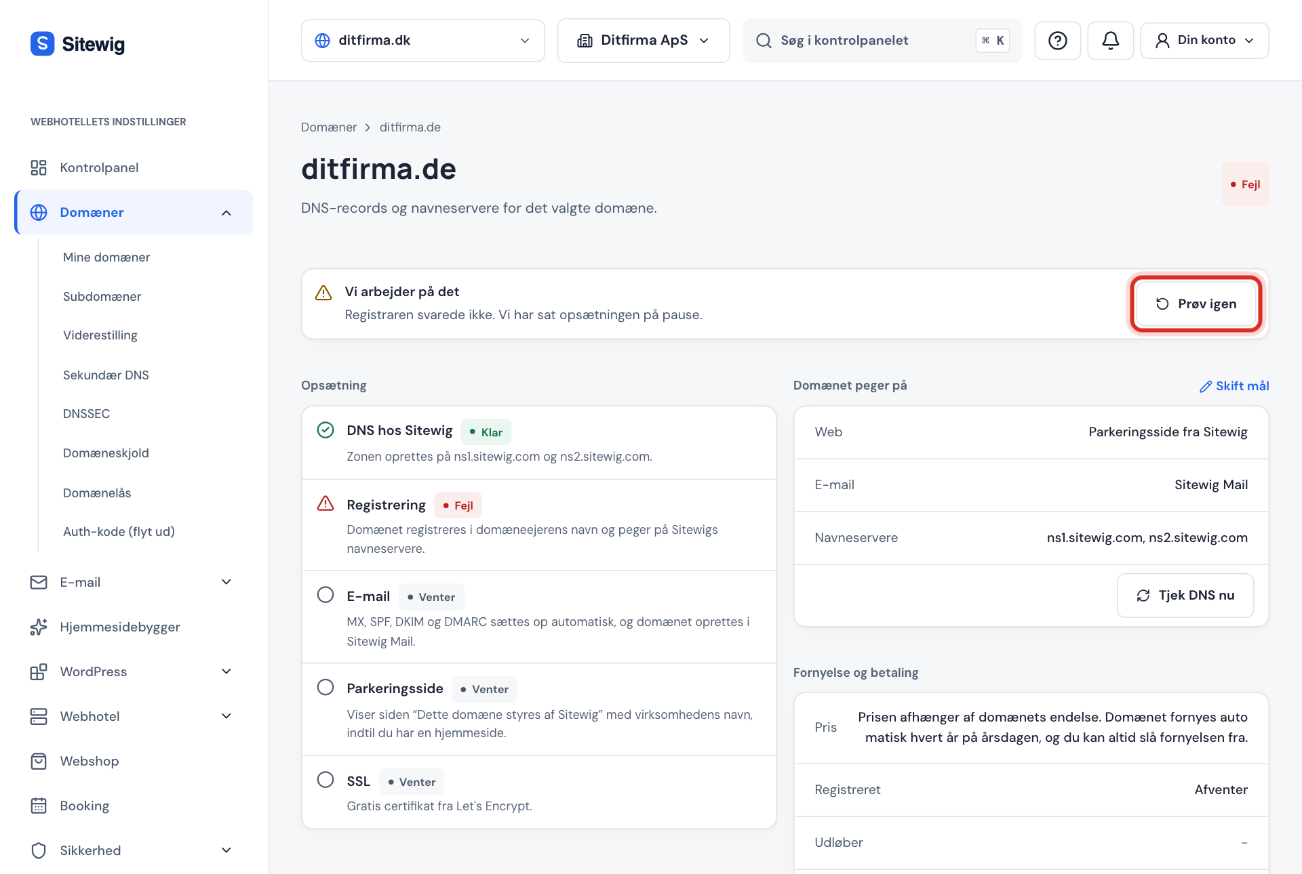Click the Webshop bag icon
Viewport: 1302px width, 874px height.
[39, 761]
